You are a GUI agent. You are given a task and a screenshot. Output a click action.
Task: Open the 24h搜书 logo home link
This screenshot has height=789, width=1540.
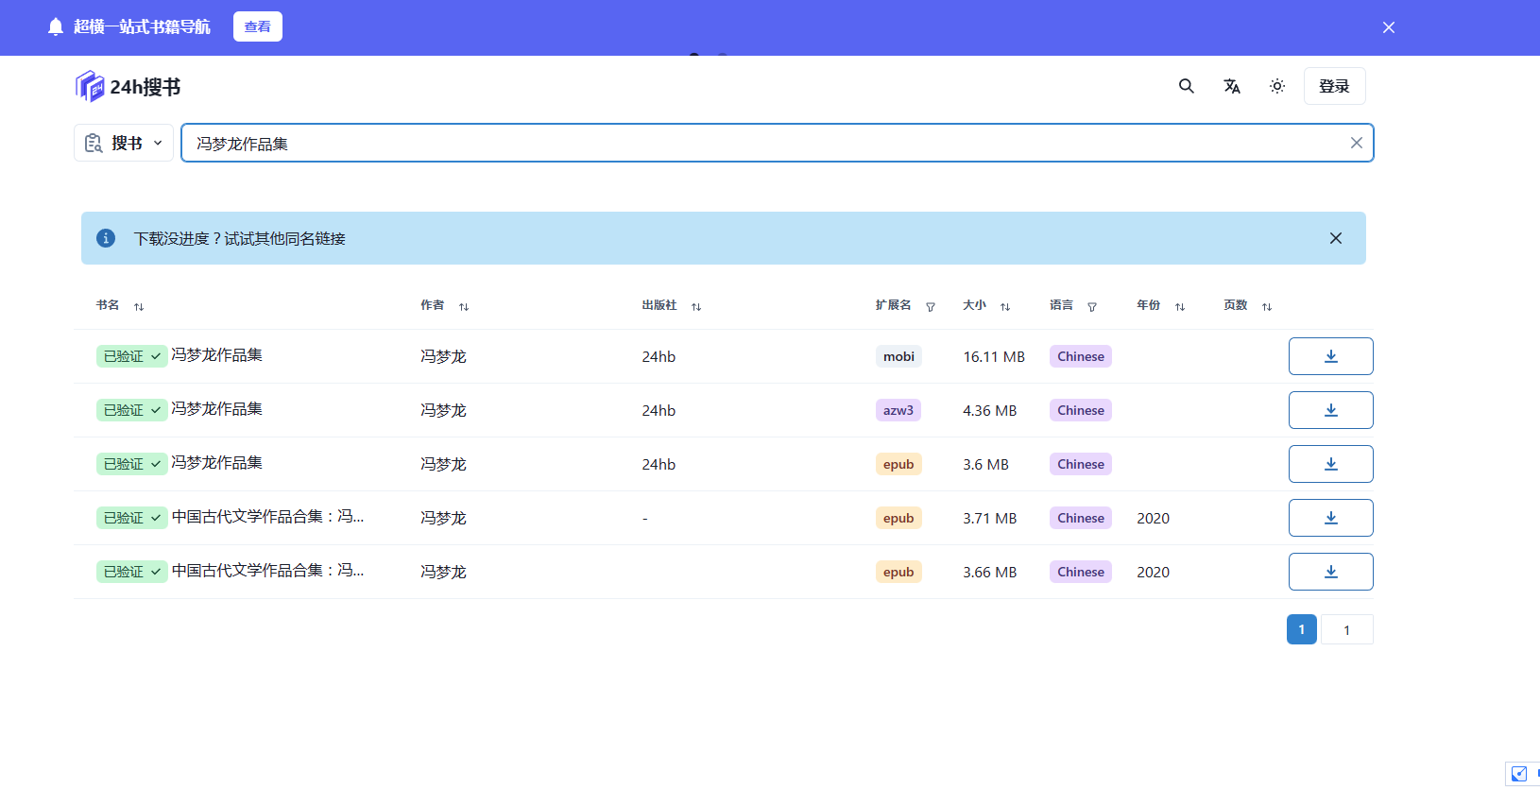tap(128, 87)
